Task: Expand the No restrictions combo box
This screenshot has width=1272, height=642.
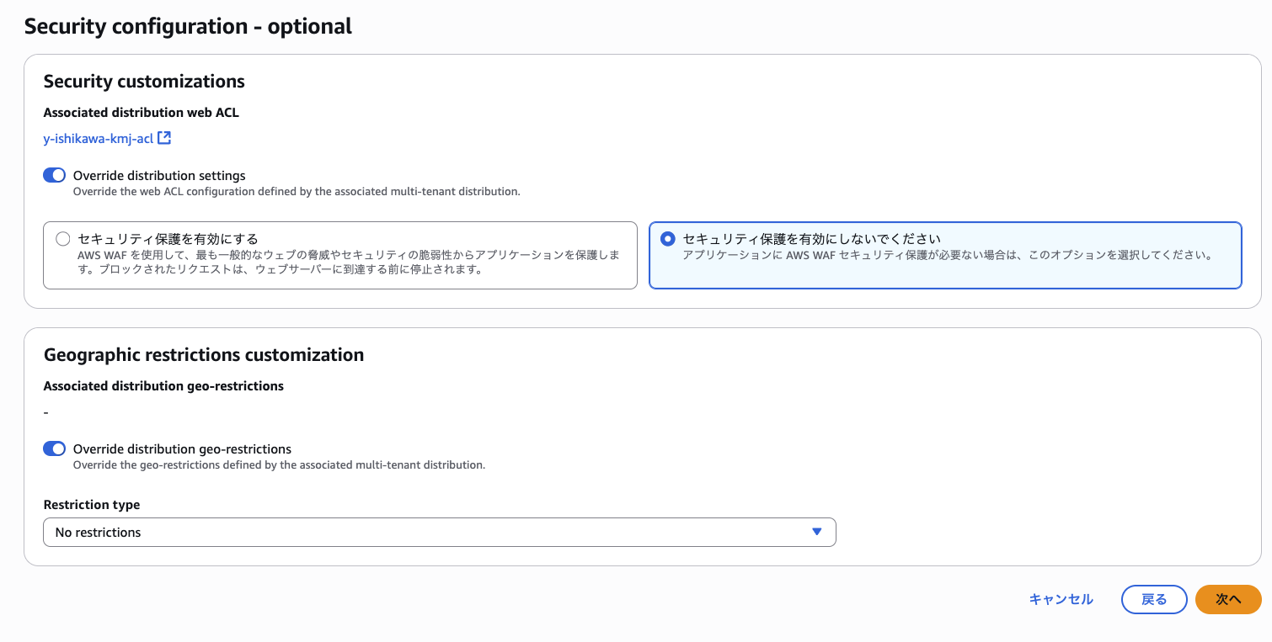Action: tap(438, 532)
